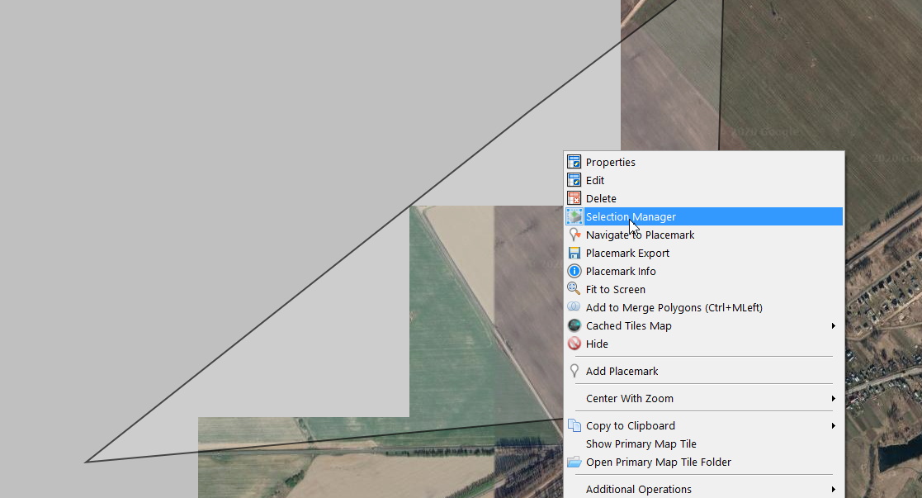Open the Placemark Info entry
This screenshot has height=498, width=922.
621,272
